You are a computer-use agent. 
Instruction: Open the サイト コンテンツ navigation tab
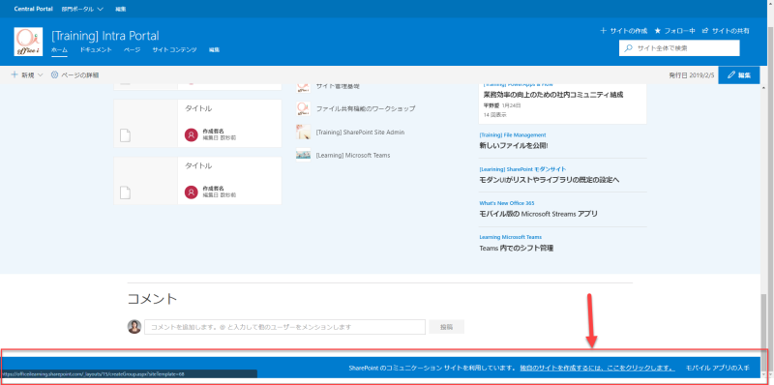point(174,50)
